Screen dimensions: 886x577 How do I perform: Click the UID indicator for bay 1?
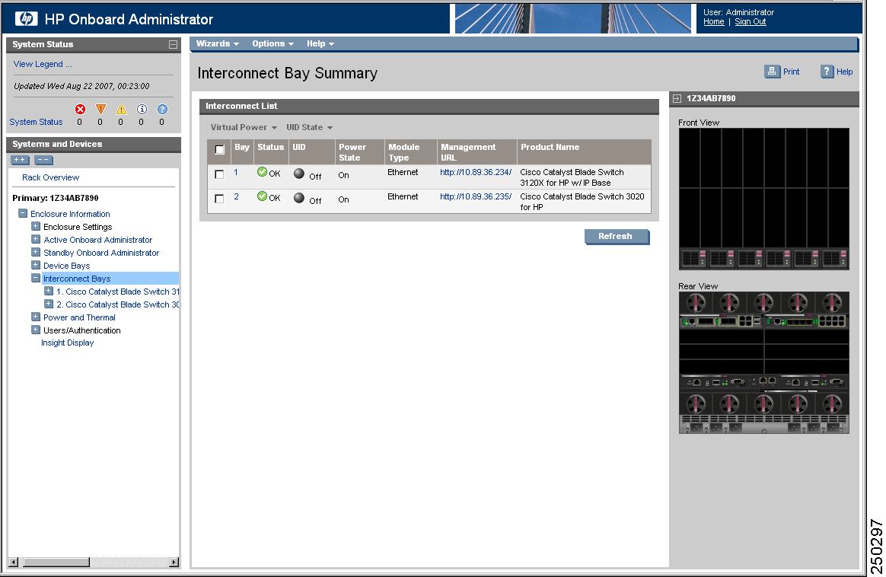click(x=299, y=174)
